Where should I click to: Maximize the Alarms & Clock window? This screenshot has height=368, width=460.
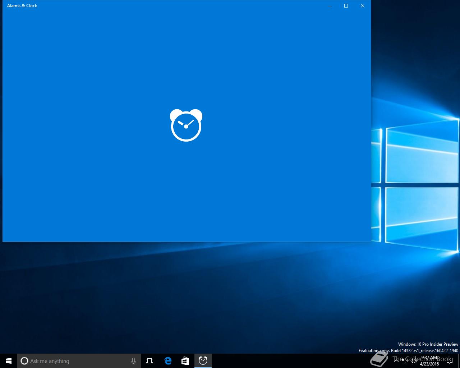(346, 6)
